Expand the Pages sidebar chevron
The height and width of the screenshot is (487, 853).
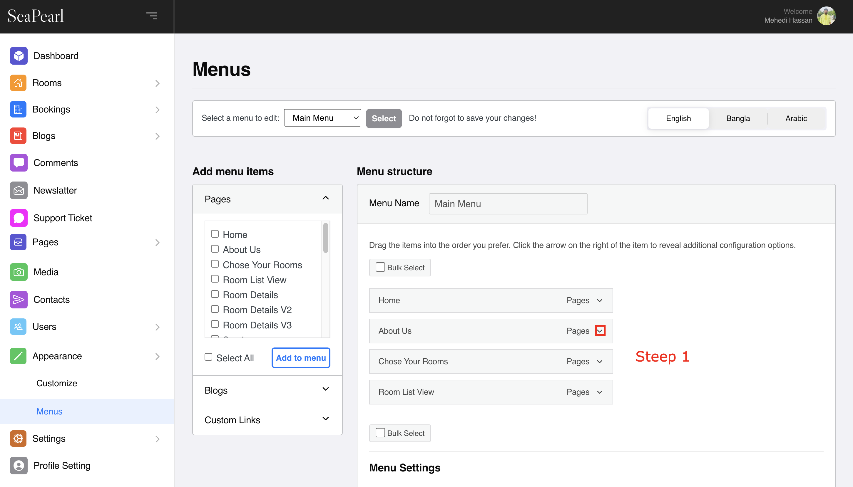157,243
